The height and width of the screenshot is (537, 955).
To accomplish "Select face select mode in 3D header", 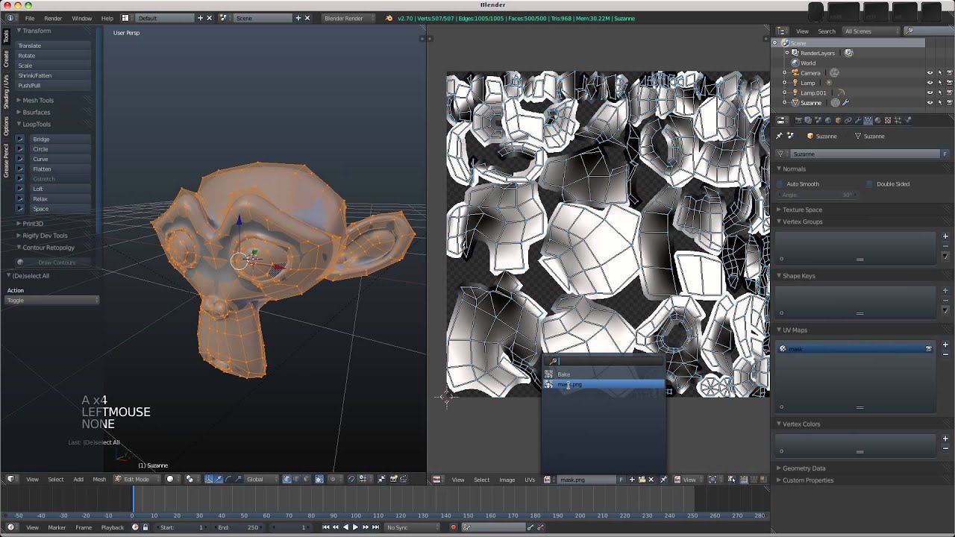I will pyautogui.click(x=306, y=479).
